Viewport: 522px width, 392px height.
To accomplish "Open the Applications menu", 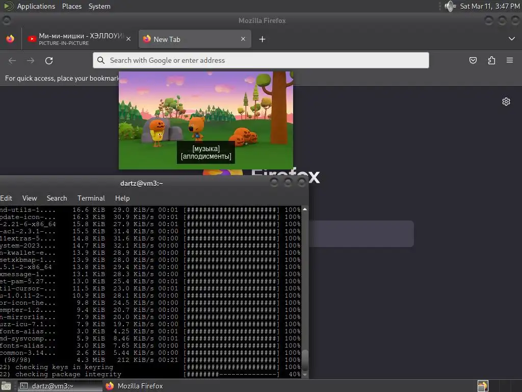I will coord(36,6).
